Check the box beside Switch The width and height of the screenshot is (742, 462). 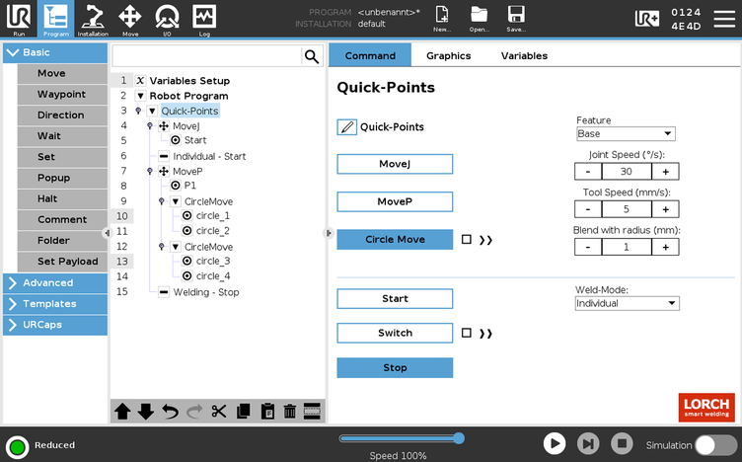click(467, 334)
